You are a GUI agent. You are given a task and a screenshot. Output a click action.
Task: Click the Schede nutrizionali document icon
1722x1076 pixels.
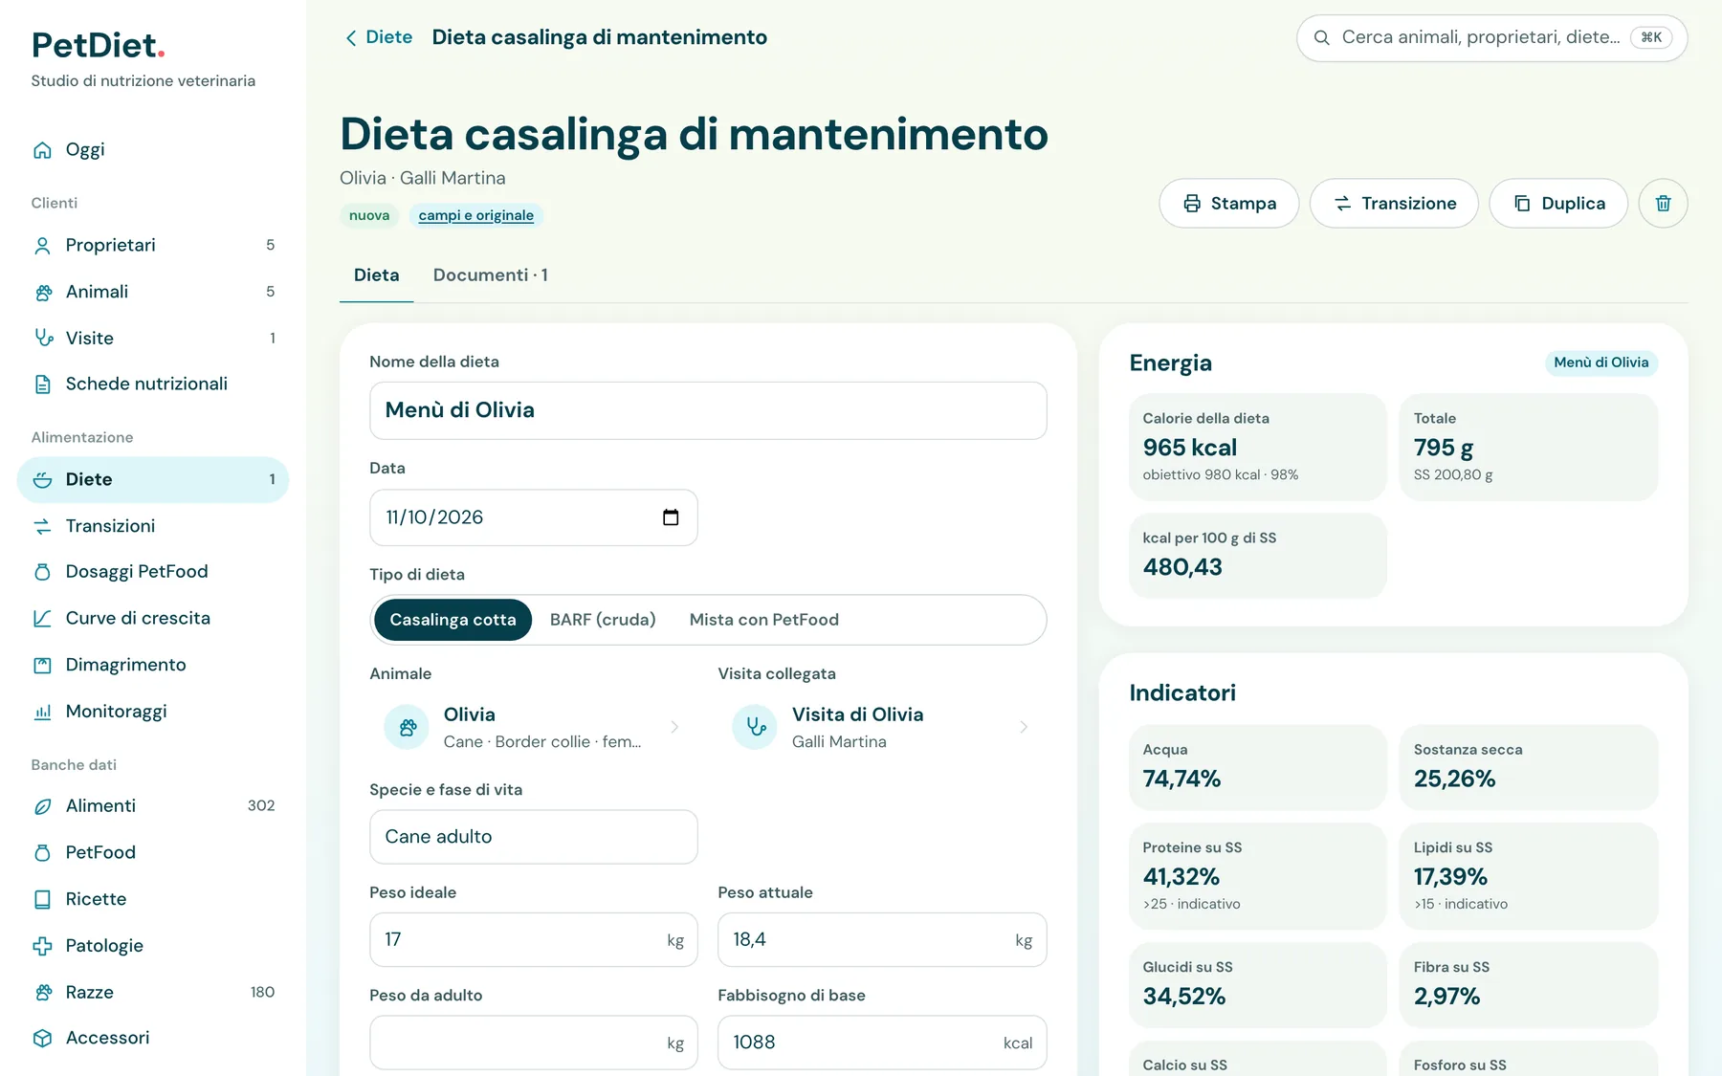(x=42, y=384)
